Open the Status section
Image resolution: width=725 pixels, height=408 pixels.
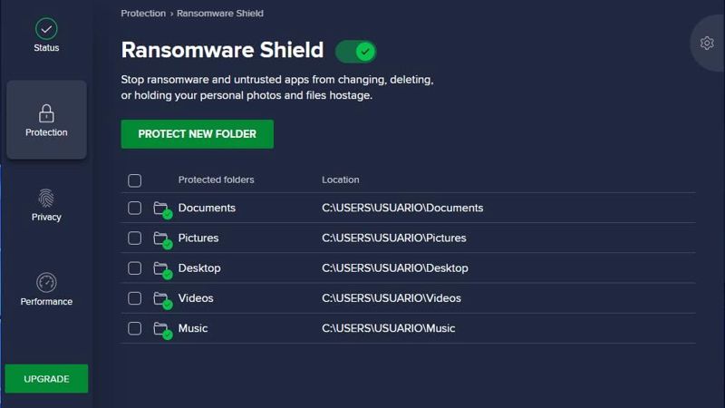(46, 35)
